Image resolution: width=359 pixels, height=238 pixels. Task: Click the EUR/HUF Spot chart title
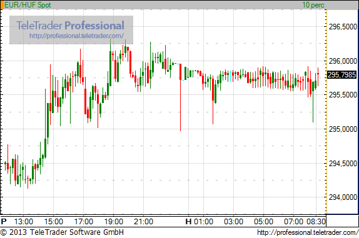pyautogui.click(x=28, y=5)
